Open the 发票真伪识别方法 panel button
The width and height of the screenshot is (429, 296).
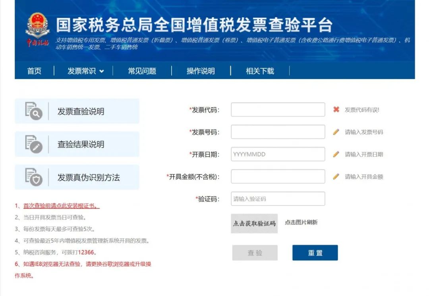pyautogui.click(x=77, y=177)
